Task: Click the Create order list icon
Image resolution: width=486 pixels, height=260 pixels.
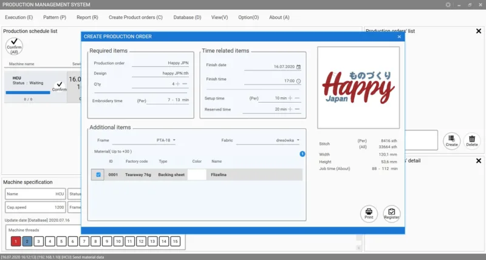Action: coord(451,141)
